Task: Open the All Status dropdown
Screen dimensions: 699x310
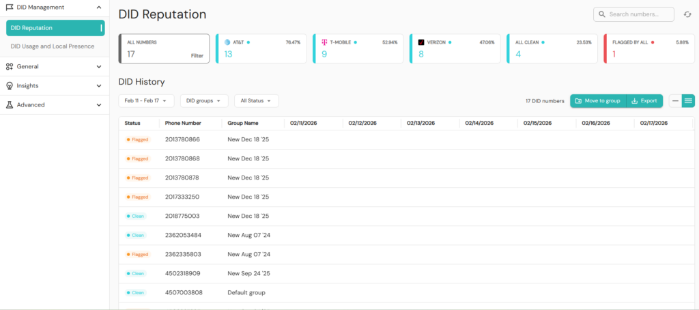Action: click(256, 101)
